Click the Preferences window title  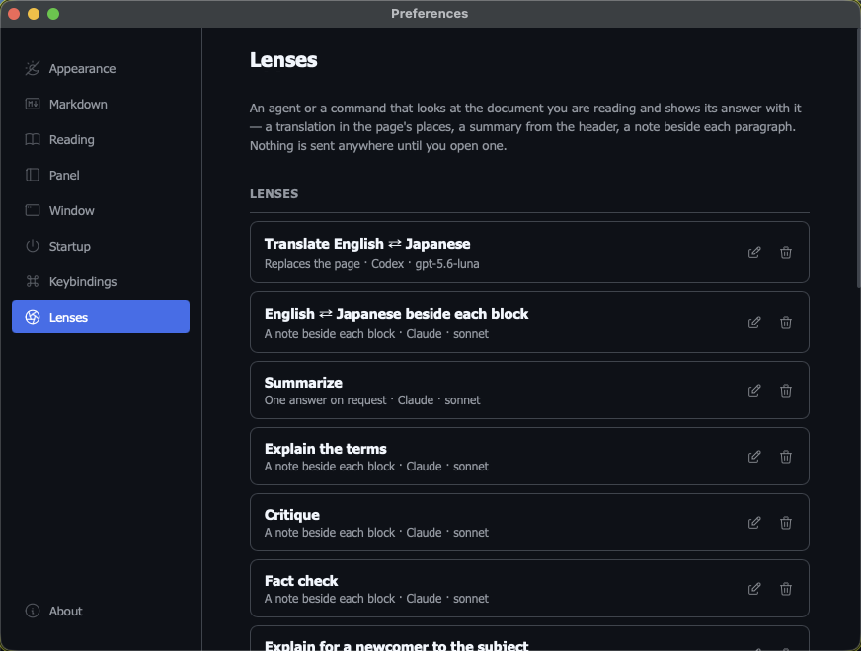pyautogui.click(x=430, y=14)
